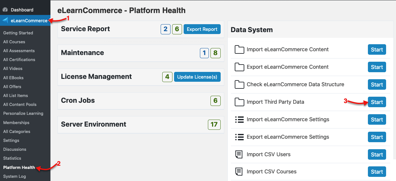Open All Courses in the sidebar menu
396x181 pixels.
[x=14, y=42]
